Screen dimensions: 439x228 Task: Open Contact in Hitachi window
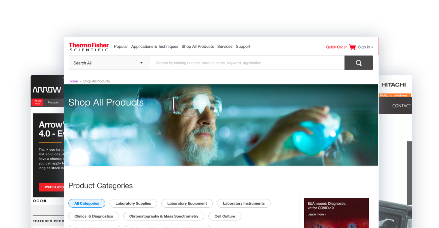tap(402, 106)
